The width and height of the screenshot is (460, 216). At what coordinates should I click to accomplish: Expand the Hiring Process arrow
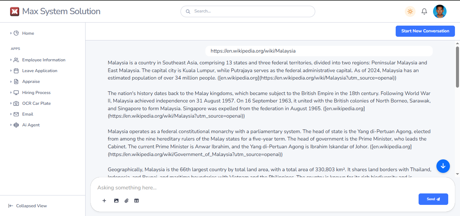click(11, 93)
